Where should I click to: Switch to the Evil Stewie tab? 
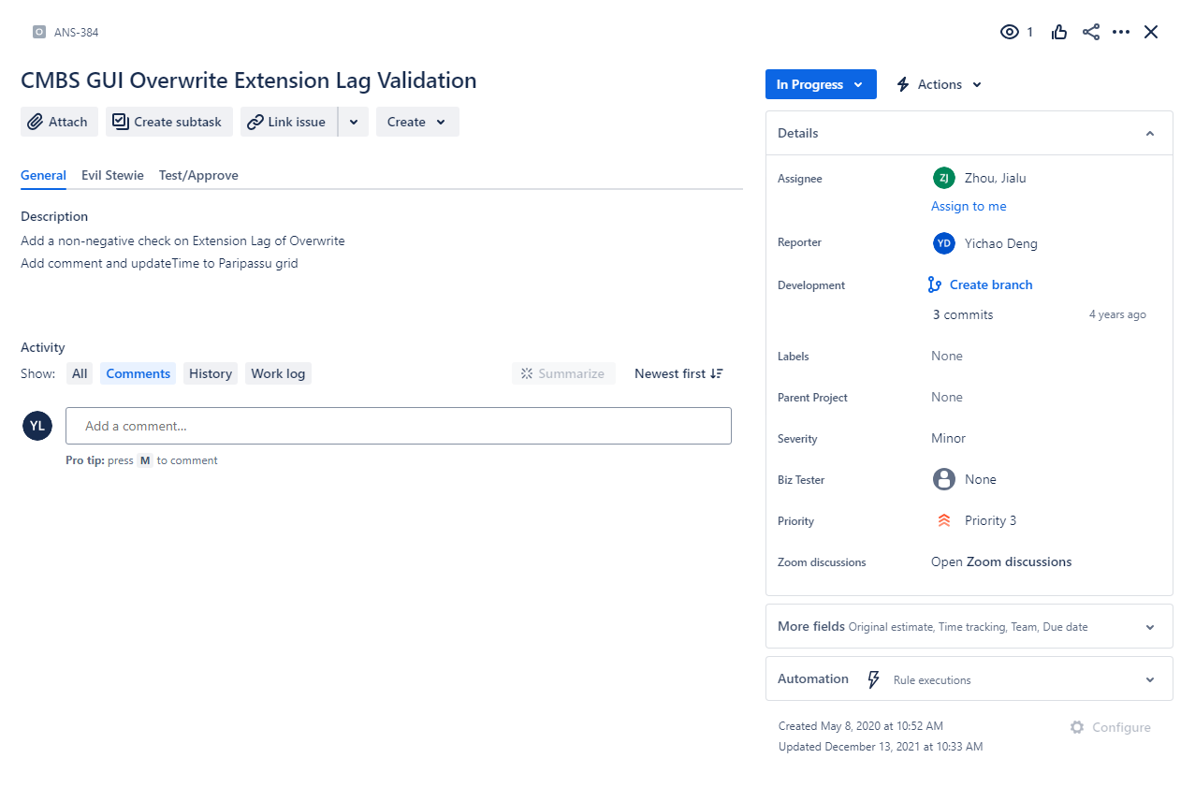click(x=112, y=175)
